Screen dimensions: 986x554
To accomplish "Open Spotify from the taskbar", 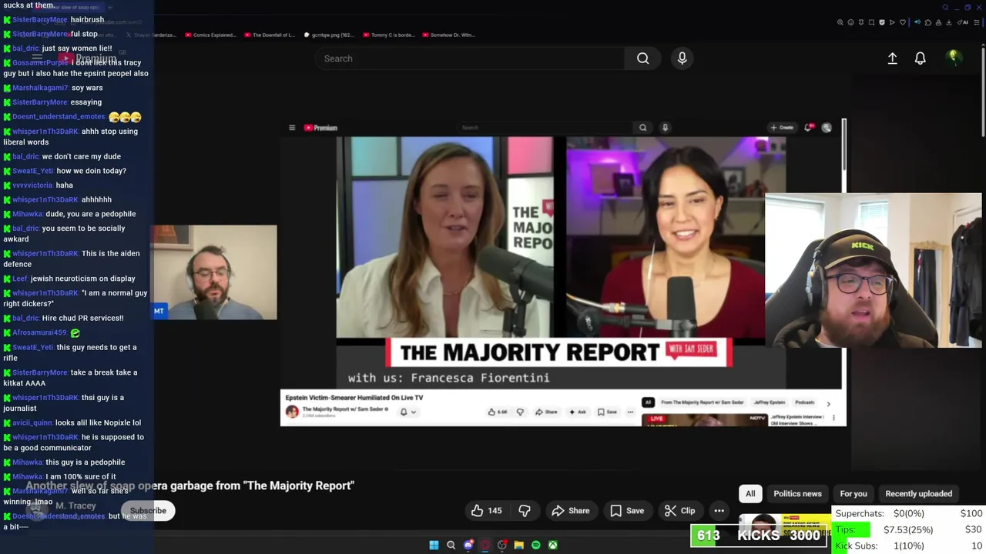I will click(x=536, y=545).
